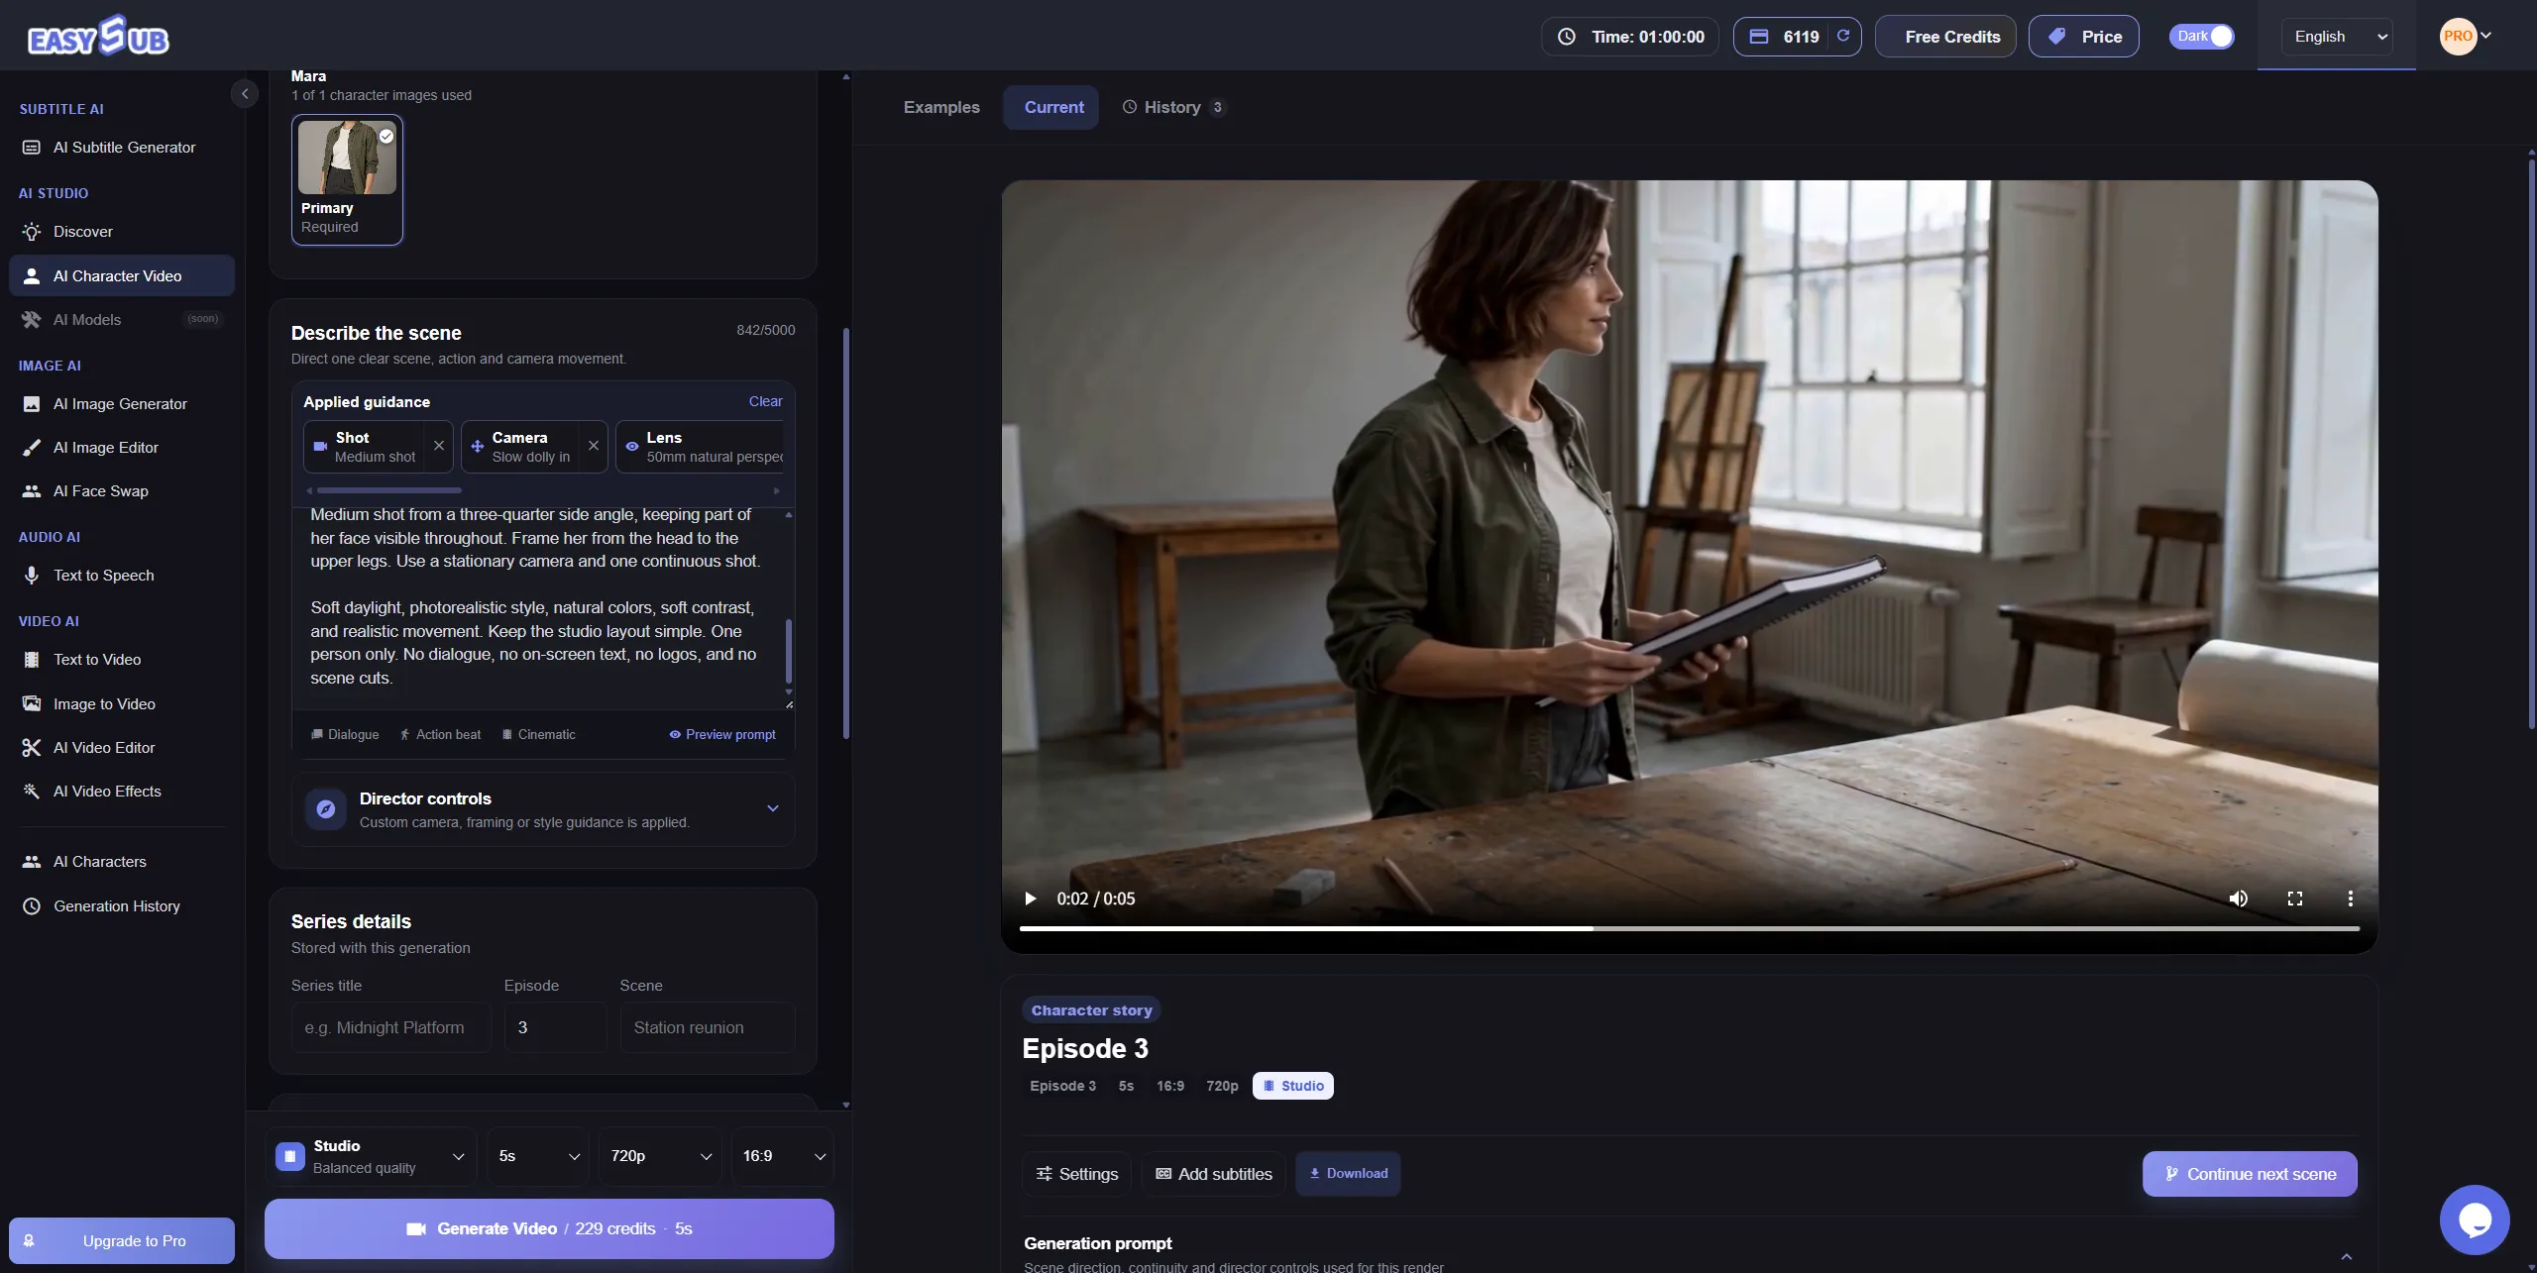Toggle the Dialogue prompt helper
This screenshot has width=2537, height=1273.
coord(345,735)
